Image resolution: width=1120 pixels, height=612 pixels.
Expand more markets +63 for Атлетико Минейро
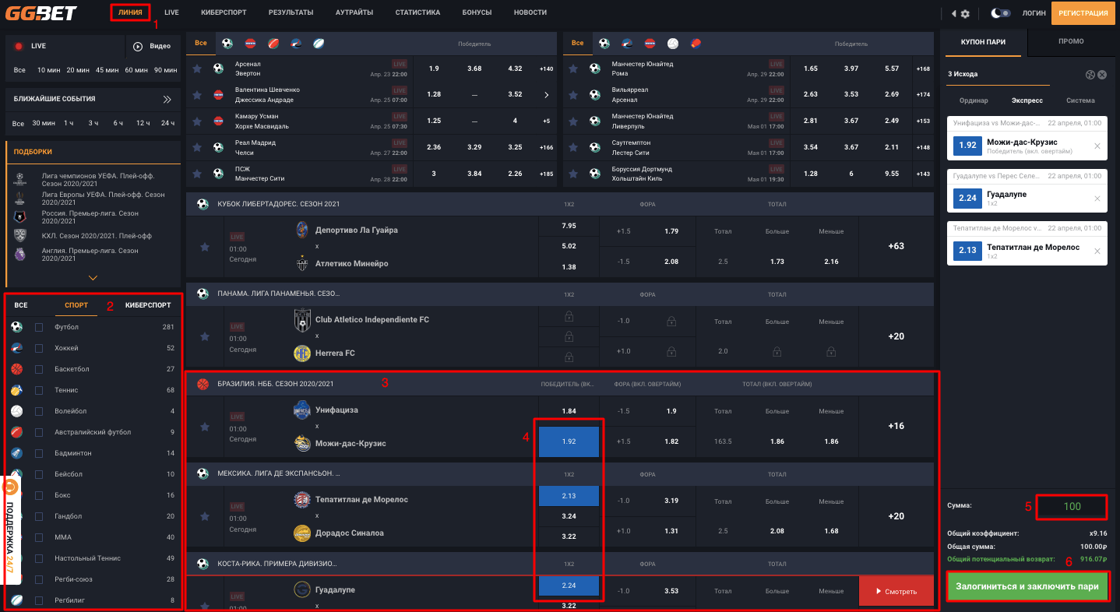click(x=896, y=246)
